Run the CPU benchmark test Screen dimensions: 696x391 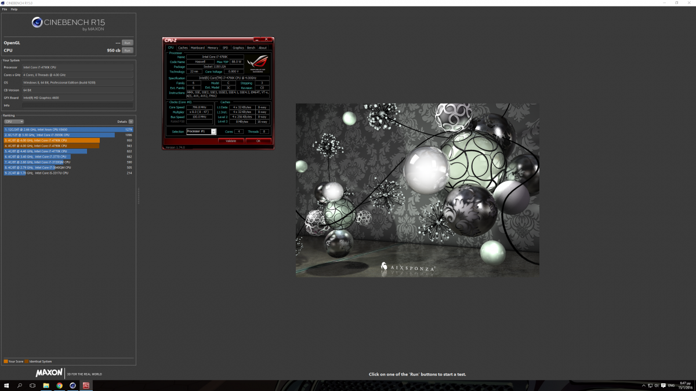tap(127, 50)
